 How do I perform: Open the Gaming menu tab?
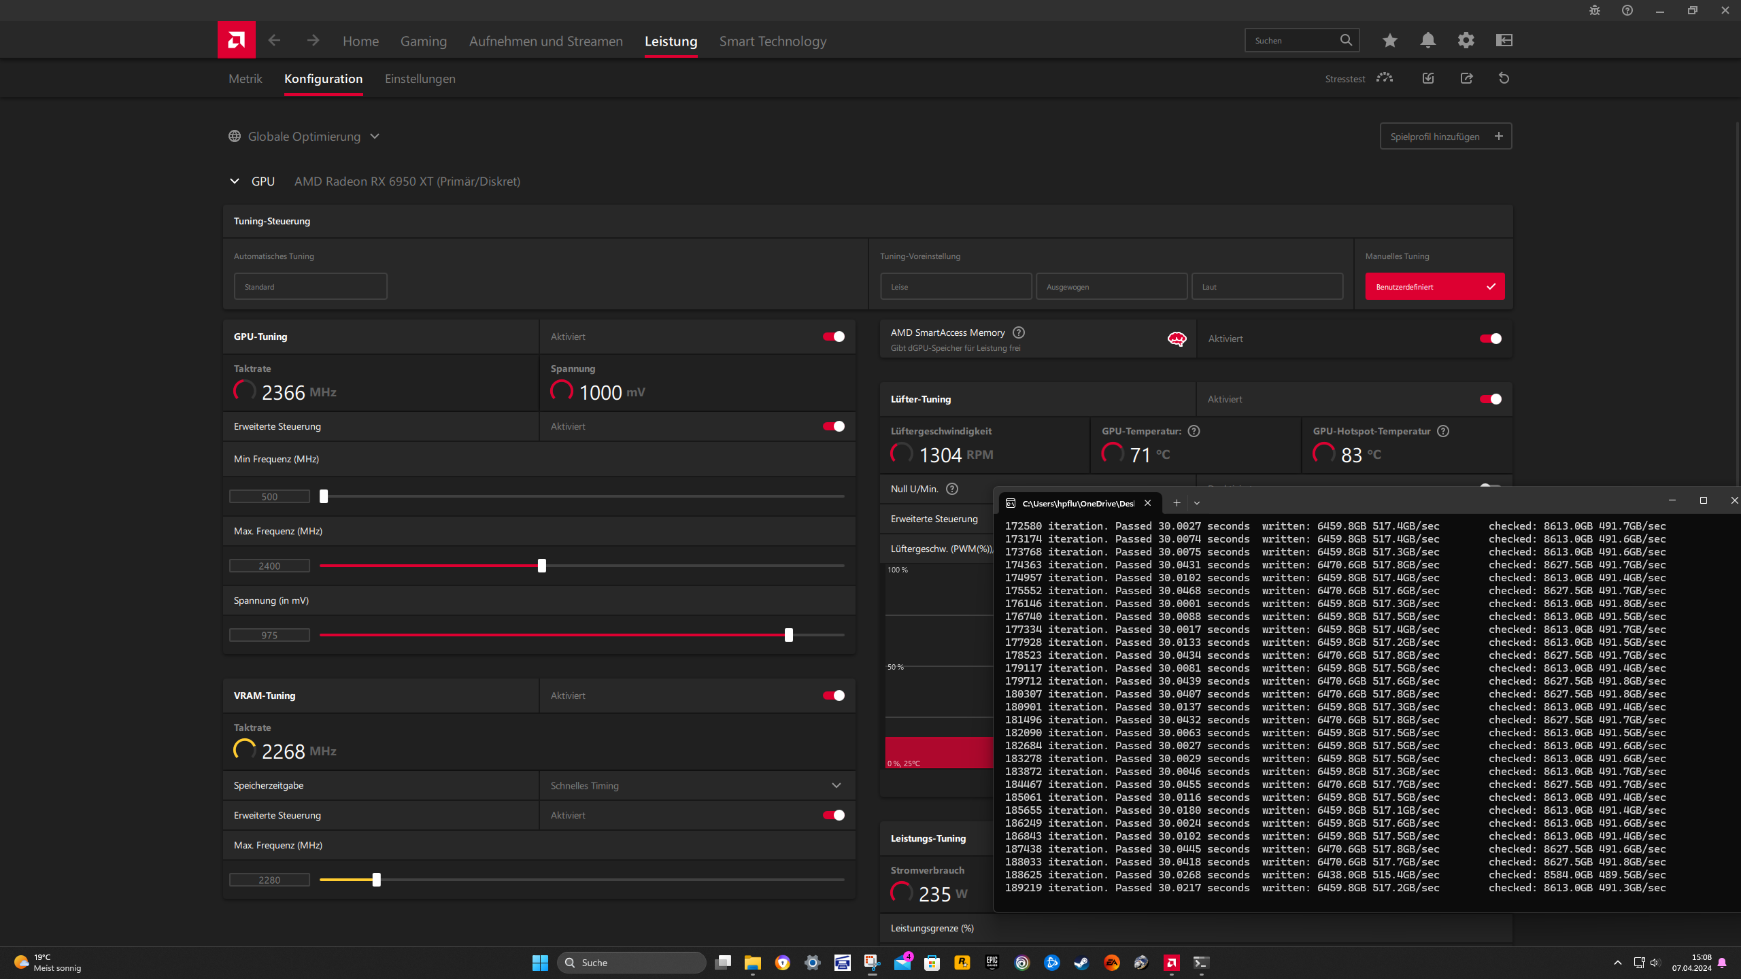point(423,41)
